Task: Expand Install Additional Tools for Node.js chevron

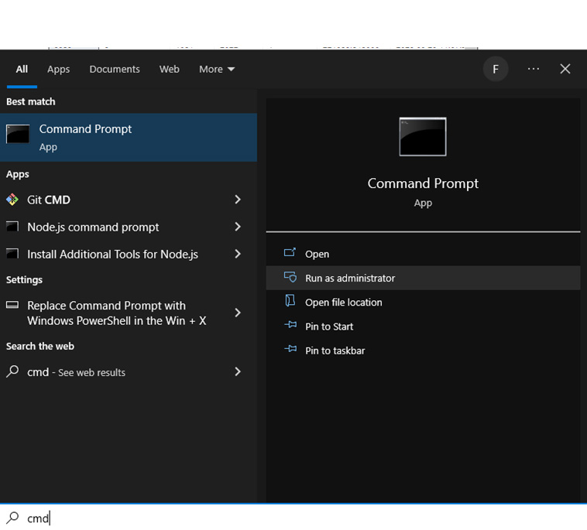Action: click(x=237, y=254)
